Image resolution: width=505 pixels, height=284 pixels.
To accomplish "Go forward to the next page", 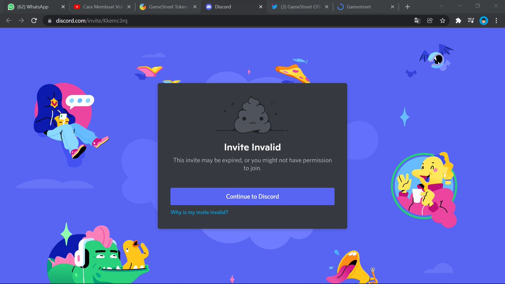I will (x=21, y=20).
